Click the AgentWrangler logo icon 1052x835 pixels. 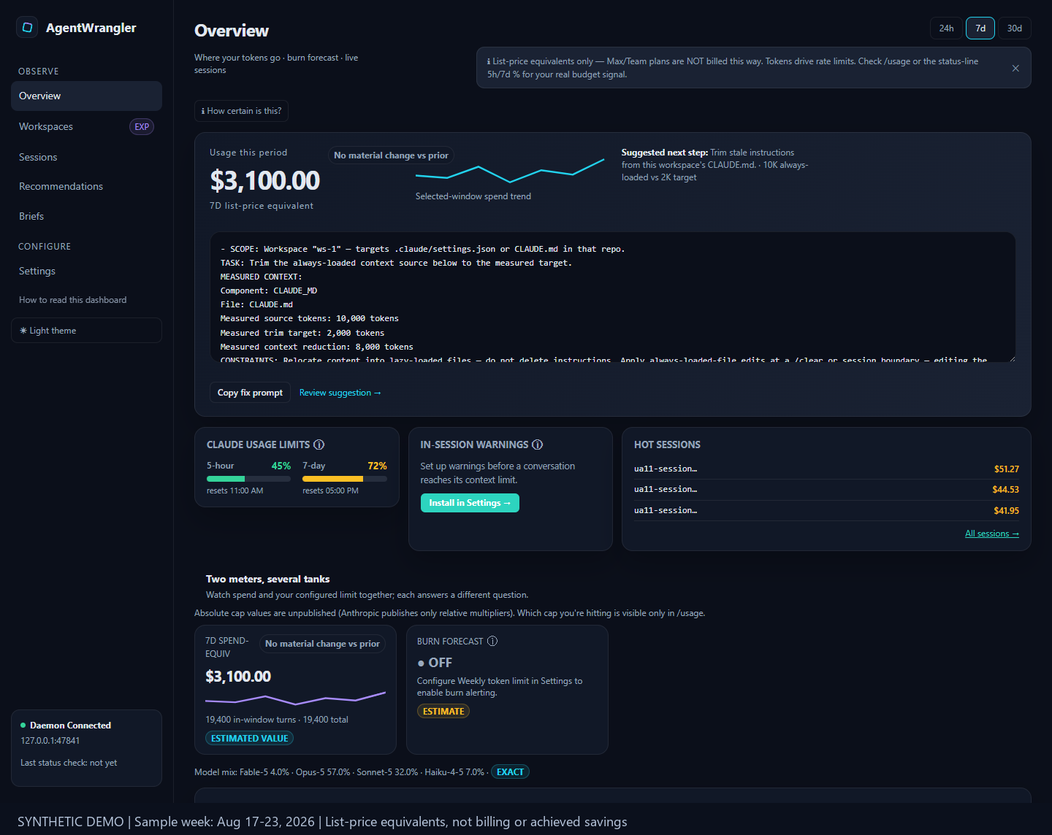[27, 28]
